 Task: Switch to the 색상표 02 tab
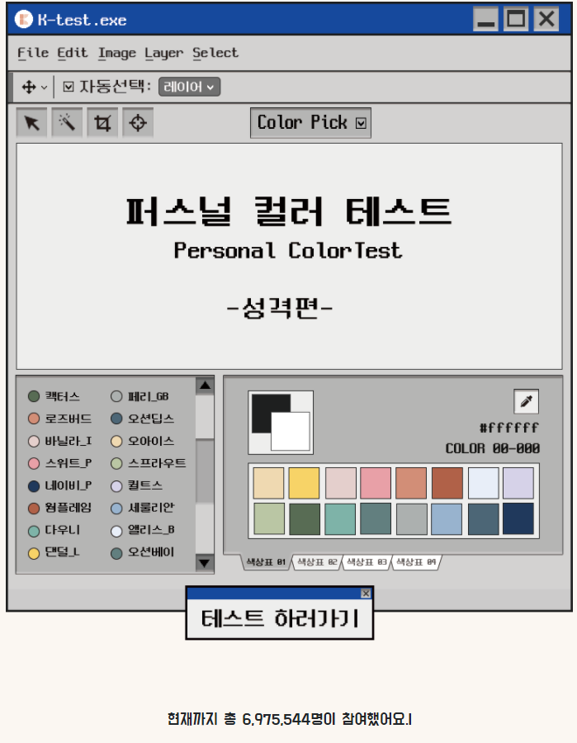pyautogui.click(x=317, y=562)
